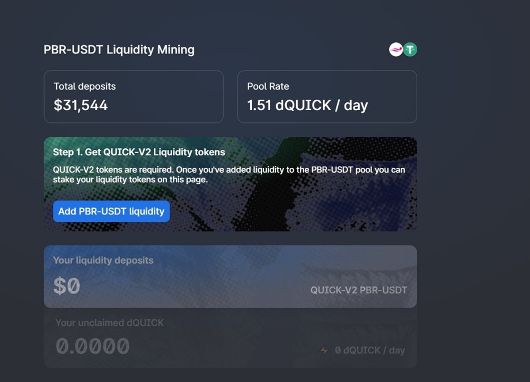
Task: Click the USDT Tether token icon
Action: coord(410,50)
